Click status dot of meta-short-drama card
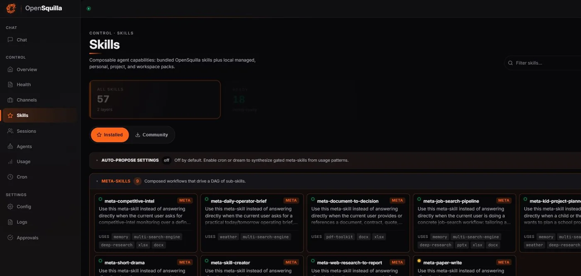Image resolution: width=581 pixels, height=276 pixels. click(100, 261)
